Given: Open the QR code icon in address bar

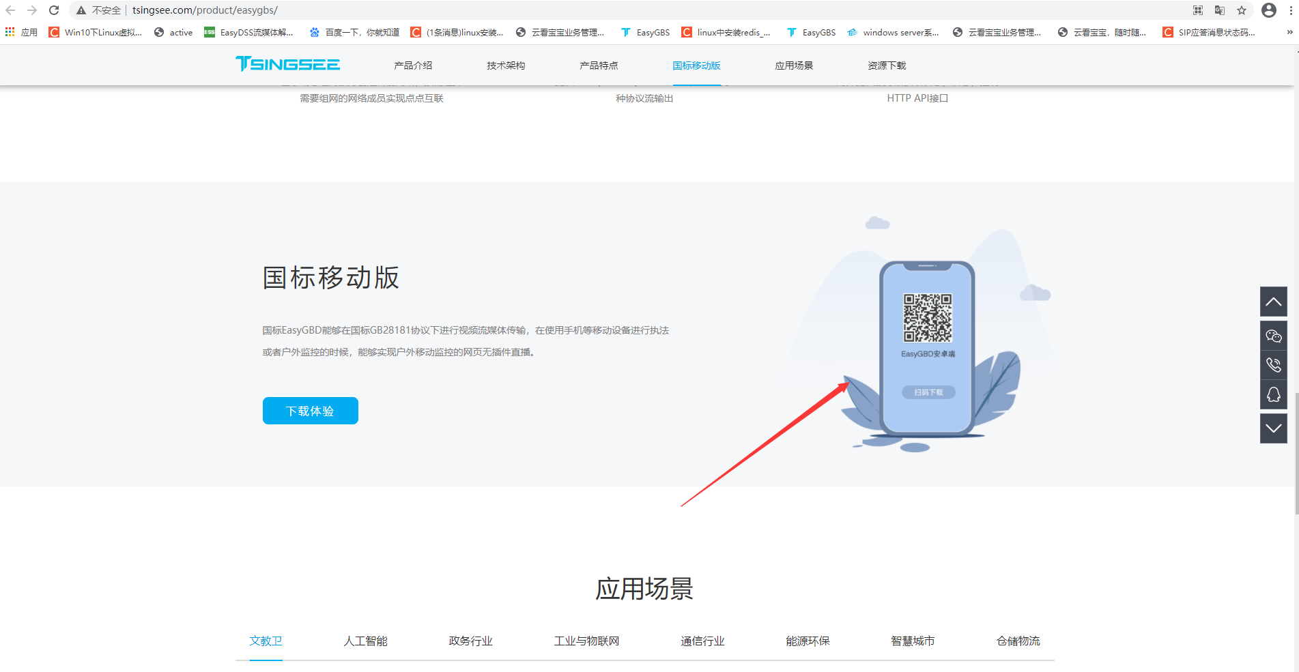Looking at the screenshot, I should click(1198, 10).
